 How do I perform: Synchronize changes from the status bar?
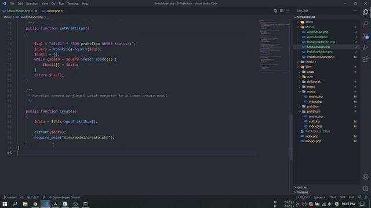(22, 197)
